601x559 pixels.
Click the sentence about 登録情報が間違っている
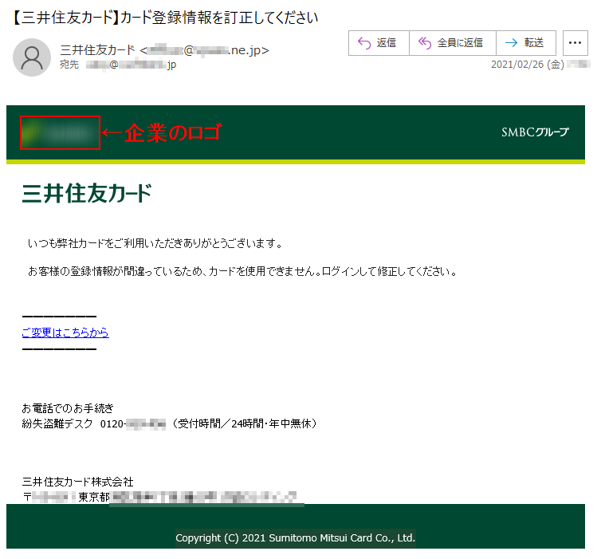point(242,271)
